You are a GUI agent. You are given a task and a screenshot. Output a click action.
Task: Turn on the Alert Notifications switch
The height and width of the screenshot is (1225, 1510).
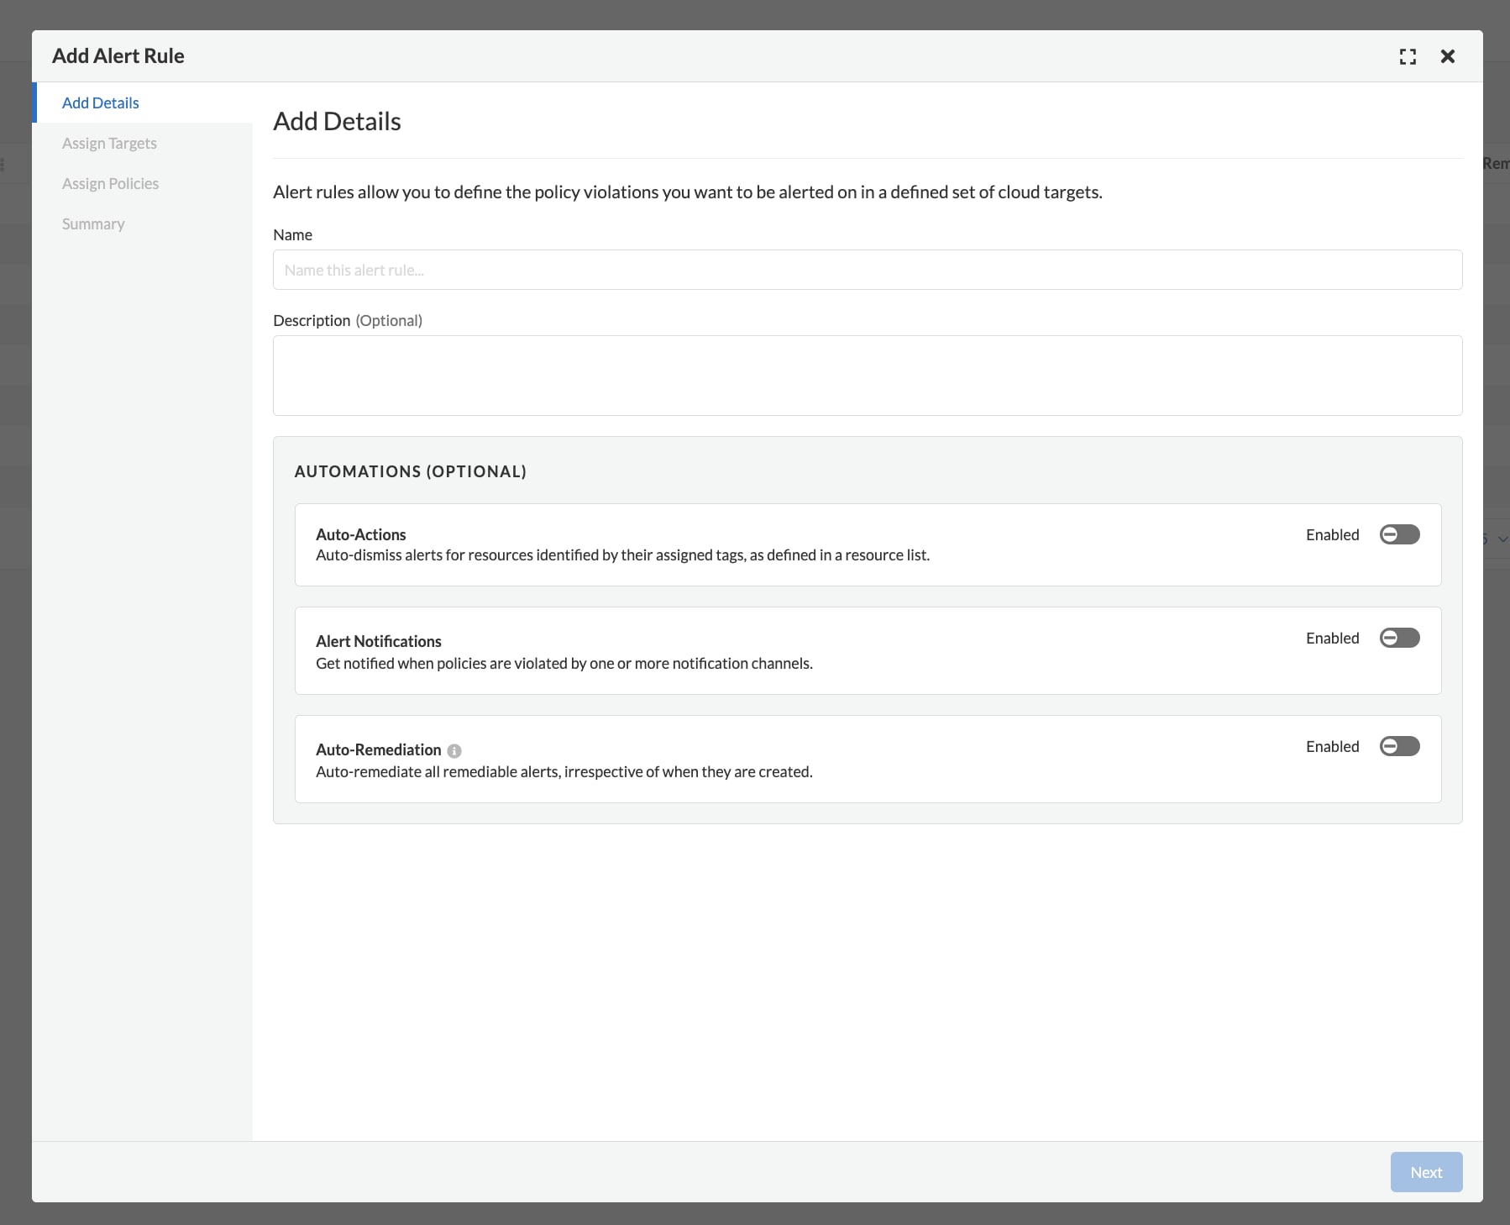[1400, 638]
